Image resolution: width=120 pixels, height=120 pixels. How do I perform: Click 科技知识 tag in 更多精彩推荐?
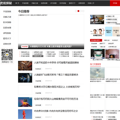click(115, 40)
